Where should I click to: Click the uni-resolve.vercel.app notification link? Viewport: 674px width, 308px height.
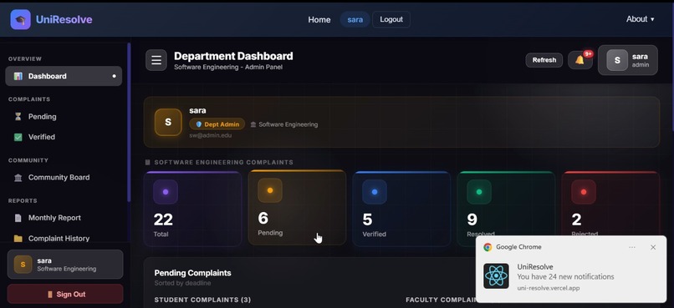coord(548,288)
